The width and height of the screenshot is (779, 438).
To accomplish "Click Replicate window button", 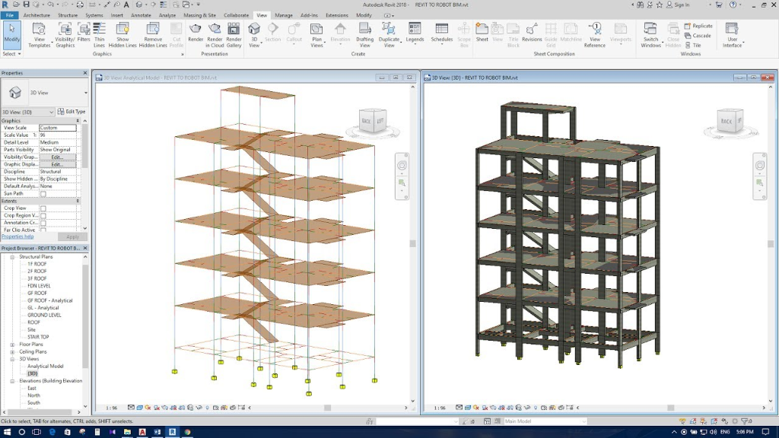I will click(698, 26).
